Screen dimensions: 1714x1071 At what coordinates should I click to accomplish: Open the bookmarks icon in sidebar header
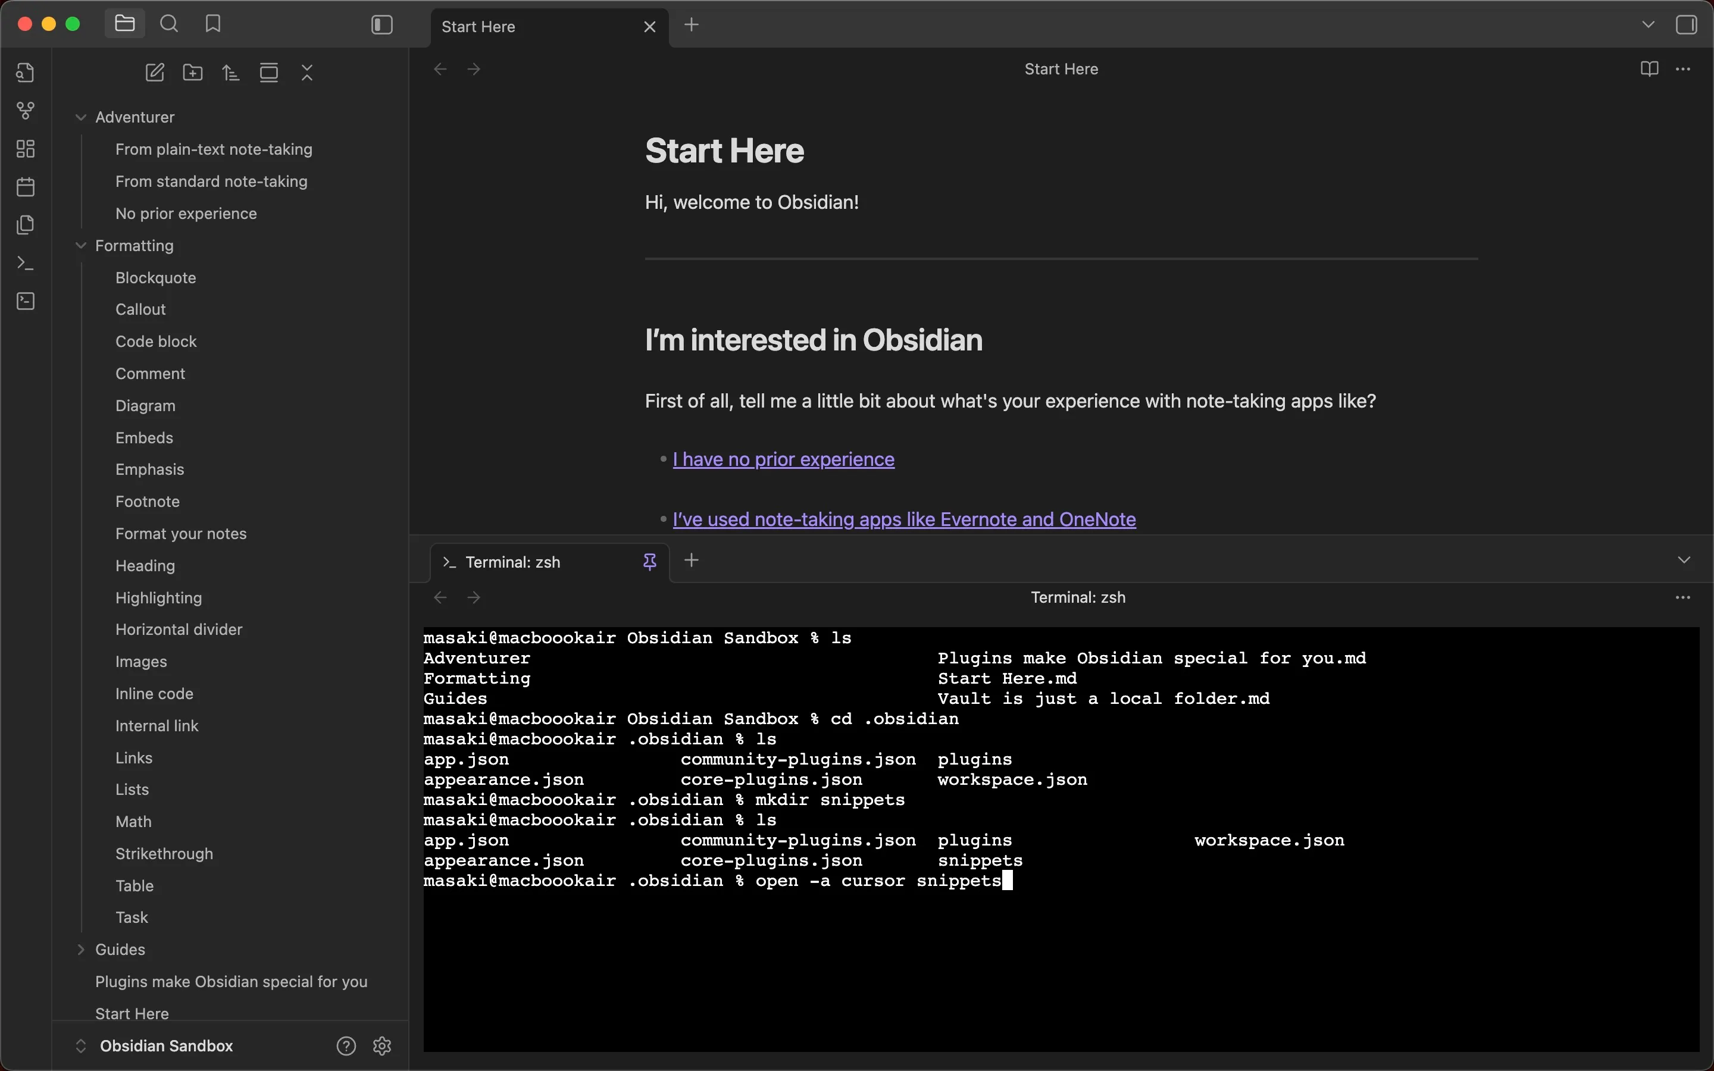tap(212, 24)
